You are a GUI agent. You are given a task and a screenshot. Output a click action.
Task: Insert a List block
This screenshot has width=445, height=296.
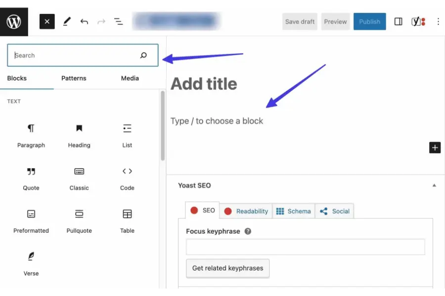(127, 136)
